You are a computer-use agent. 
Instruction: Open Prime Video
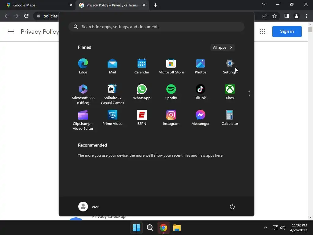coord(112,118)
